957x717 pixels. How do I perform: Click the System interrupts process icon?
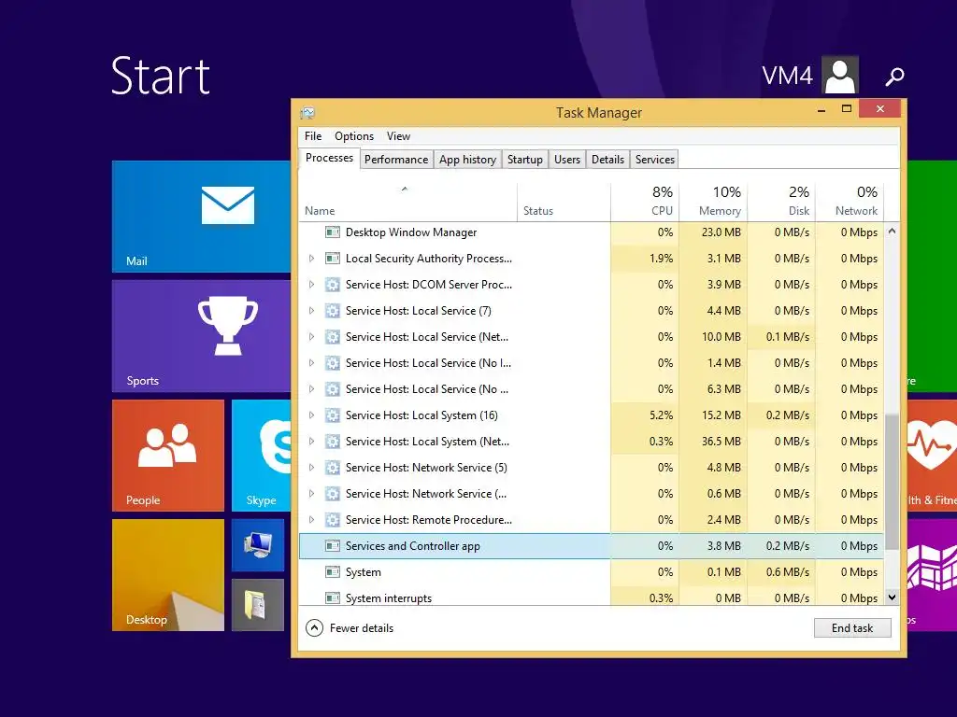[332, 598]
